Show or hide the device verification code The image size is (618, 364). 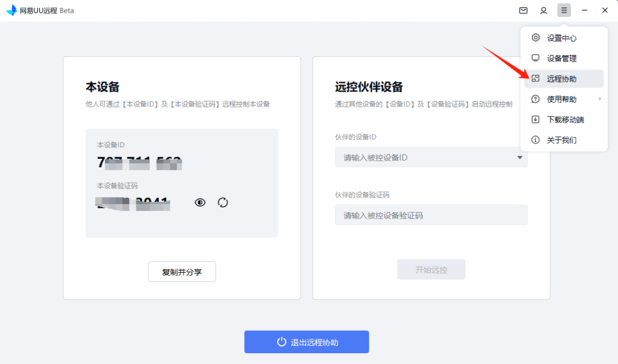[x=200, y=202]
